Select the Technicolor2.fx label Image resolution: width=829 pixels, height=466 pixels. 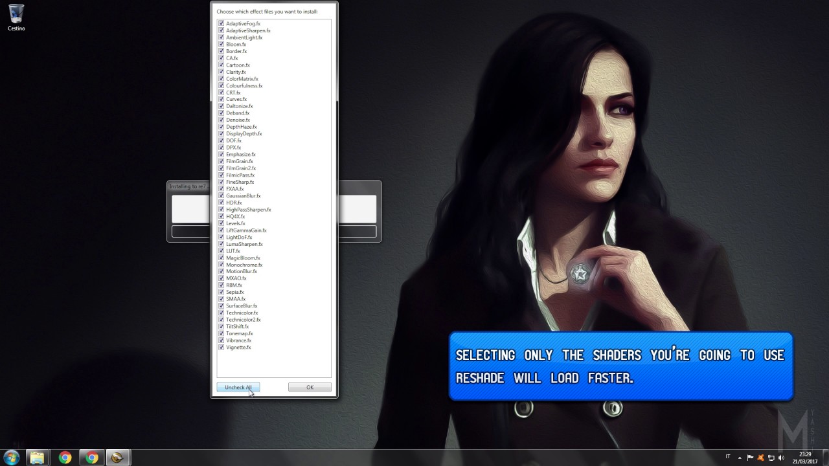tap(244, 320)
